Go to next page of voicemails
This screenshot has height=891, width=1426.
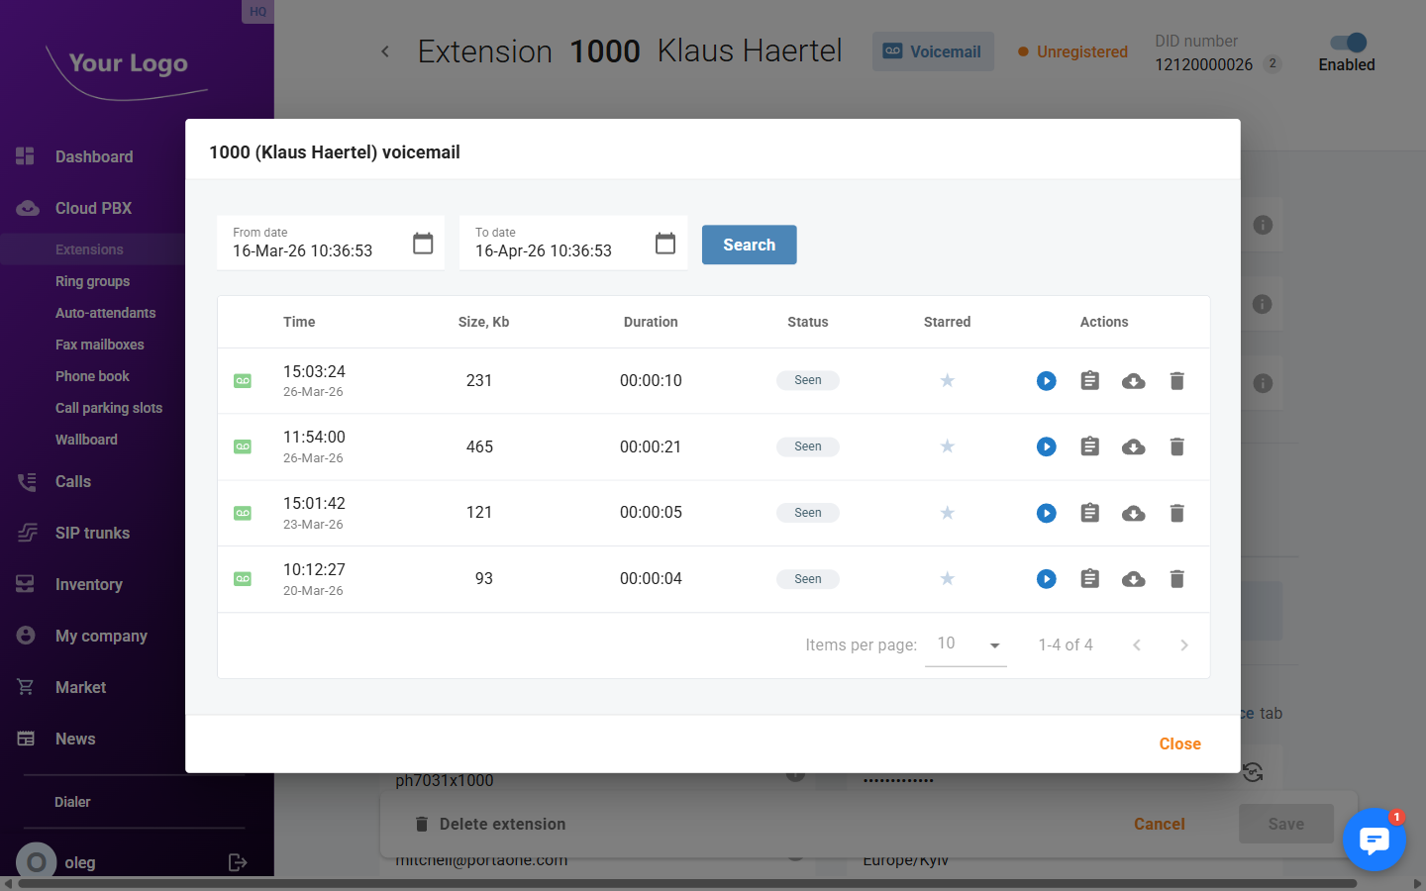[1183, 645]
